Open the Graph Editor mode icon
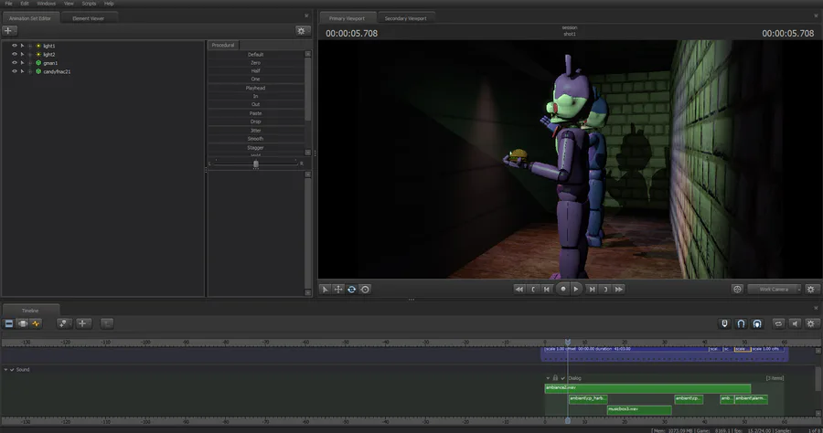 click(37, 323)
